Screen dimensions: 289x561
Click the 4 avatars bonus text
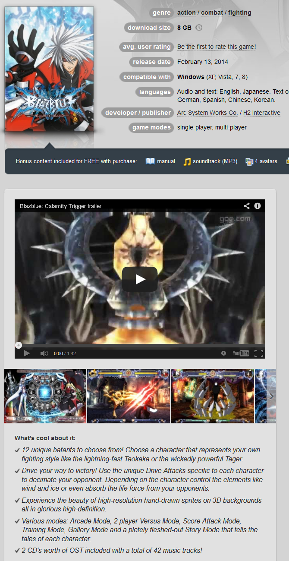click(266, 161)
